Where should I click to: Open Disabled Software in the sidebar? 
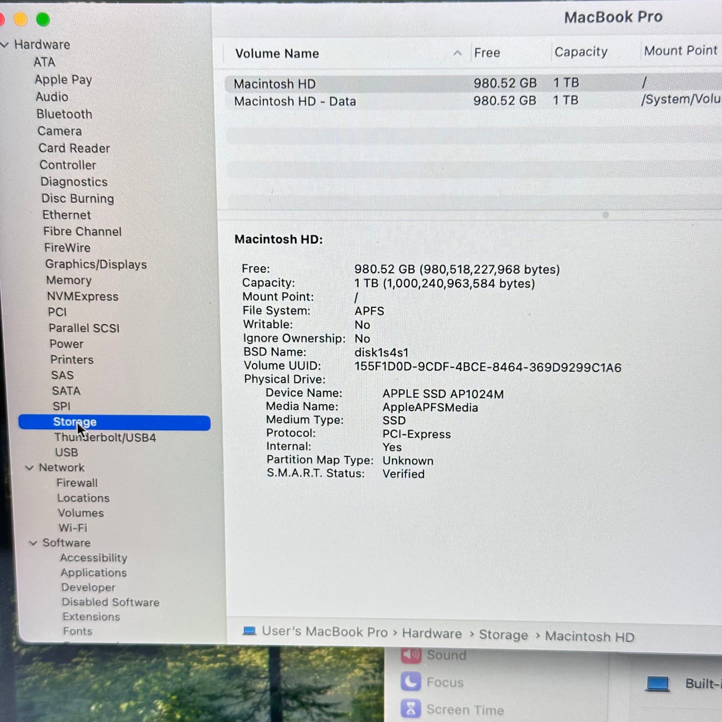(x=111, y=602)
